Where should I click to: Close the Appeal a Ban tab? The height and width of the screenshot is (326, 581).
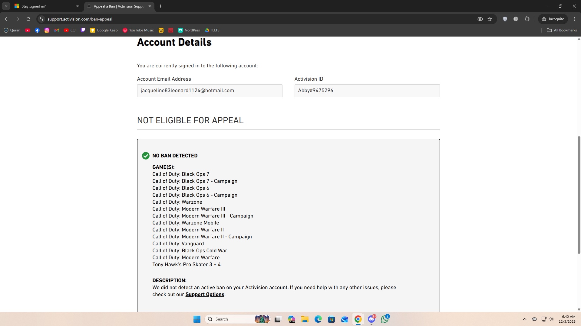click(x=150, y=6)
